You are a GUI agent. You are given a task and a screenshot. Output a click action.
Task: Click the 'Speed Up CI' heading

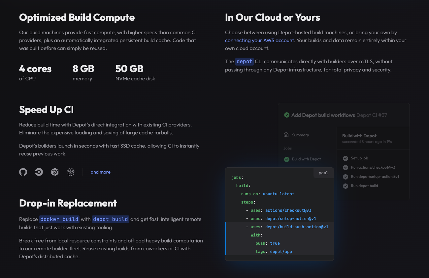point(46,110)
